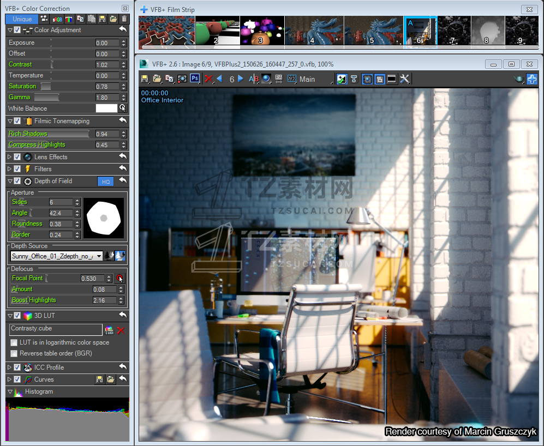The height and width of the screenshot is (446, 544).
Task: Go to next image with right arrow
Action: pyautogui.click(x=241, y=79)
